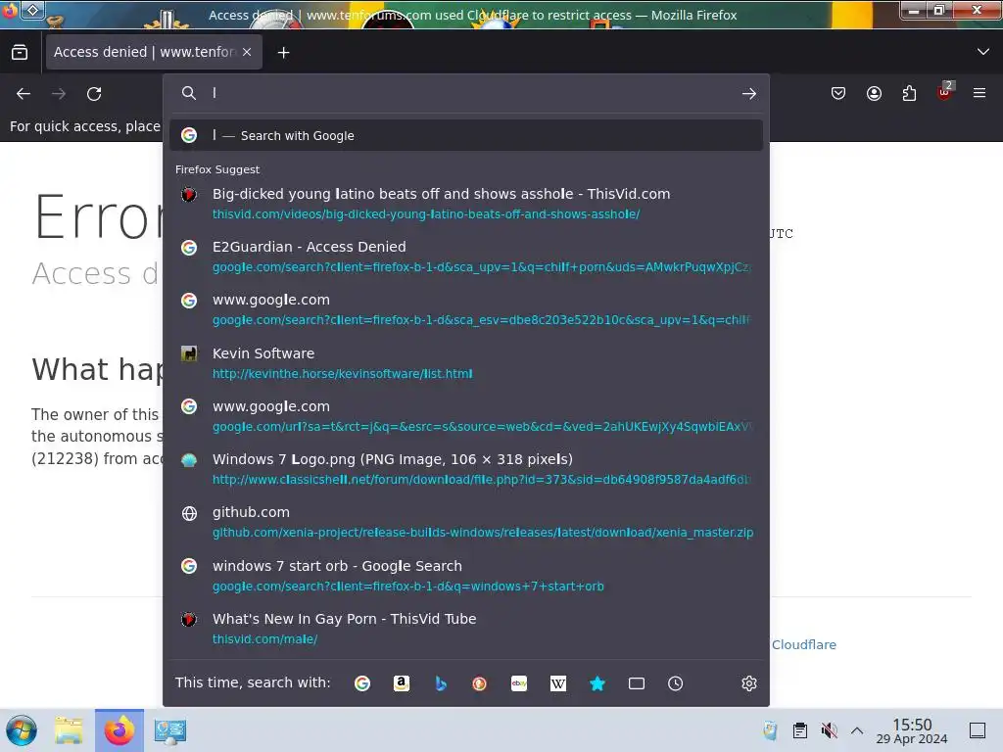This screenshot has height=752, width=1003.
Task: Search this time with DuckDuckGo
Action: click(480, 683)
